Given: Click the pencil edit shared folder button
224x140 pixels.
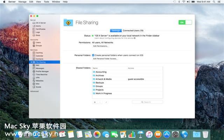Looking at the screenshot, I should [x=106, y=102].
